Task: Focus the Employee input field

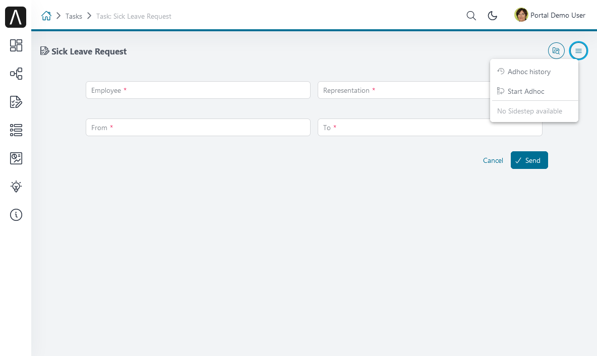Action: [198, 90]
